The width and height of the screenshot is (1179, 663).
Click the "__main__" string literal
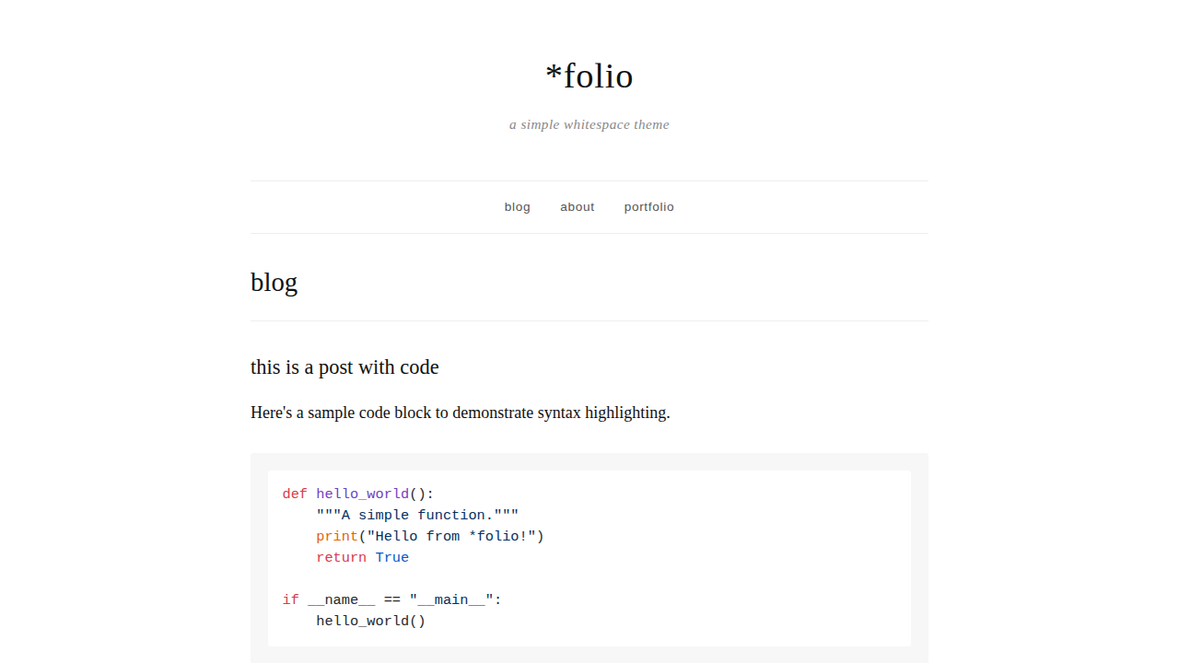(x=451, y=600)
